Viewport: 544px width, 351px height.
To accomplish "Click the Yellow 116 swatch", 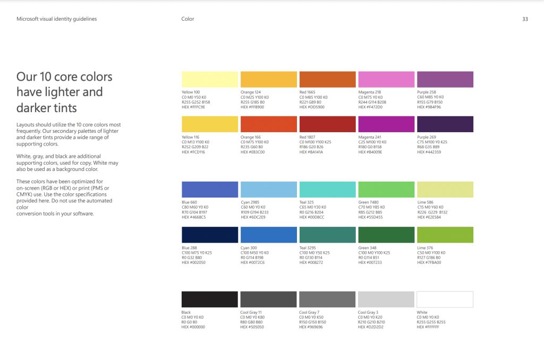I will 210,124.
